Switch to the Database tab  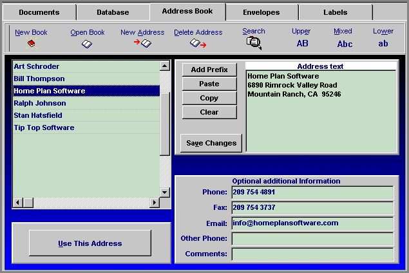click(x=113, y=12)
